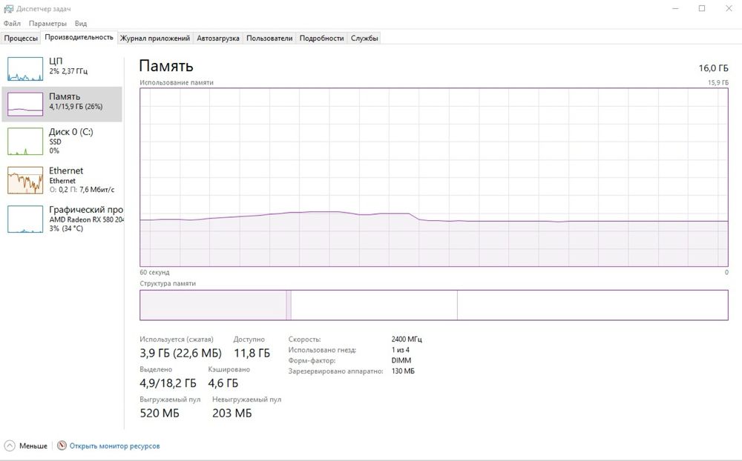742x461 pixels.
Task: Click the 520 МБ paged pool value
Action: tap(160, 413)
